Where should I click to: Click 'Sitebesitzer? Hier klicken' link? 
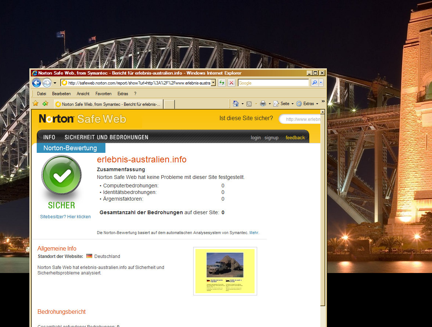click(x=65, y=217)
